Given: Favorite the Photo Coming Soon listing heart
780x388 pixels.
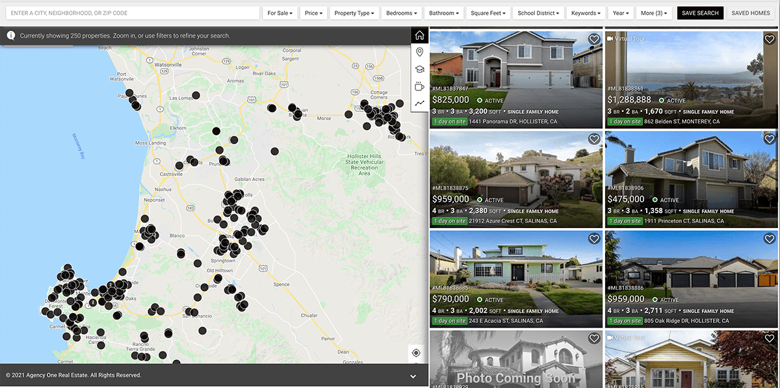Looking at the screenshot, I should pyautogui.click(x=594, y=339).
